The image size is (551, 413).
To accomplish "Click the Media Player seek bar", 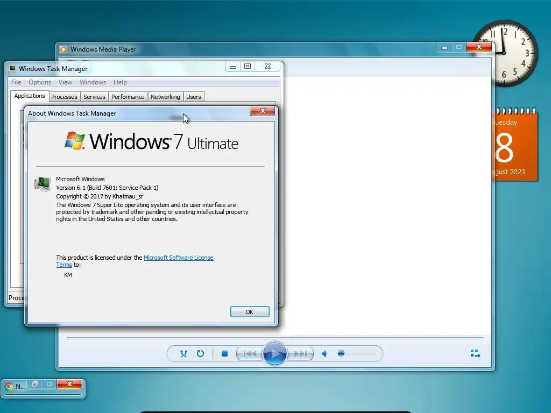I will (275, 338).
